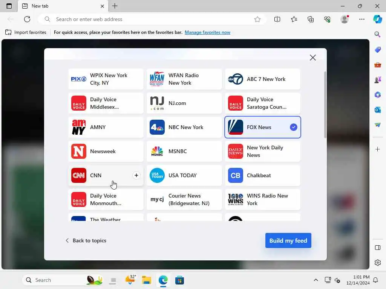
Task: Close the New tab tab
Action: 102,6
